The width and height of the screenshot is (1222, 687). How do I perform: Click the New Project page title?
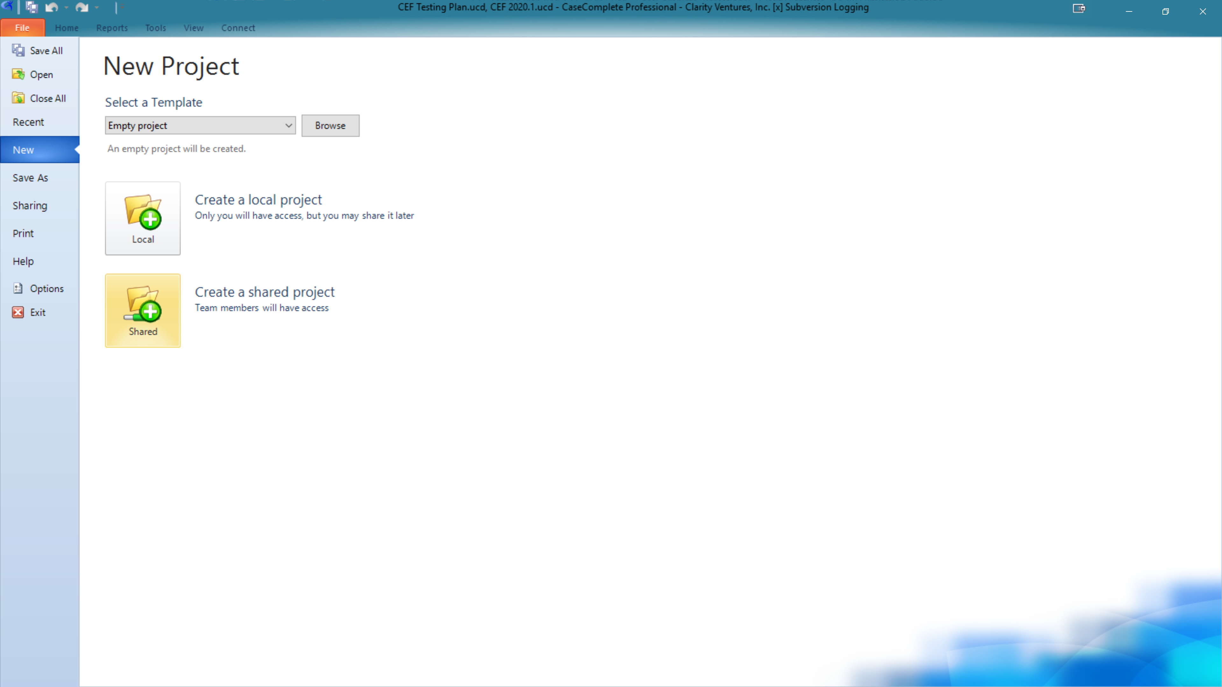click(x=171, y=66)
